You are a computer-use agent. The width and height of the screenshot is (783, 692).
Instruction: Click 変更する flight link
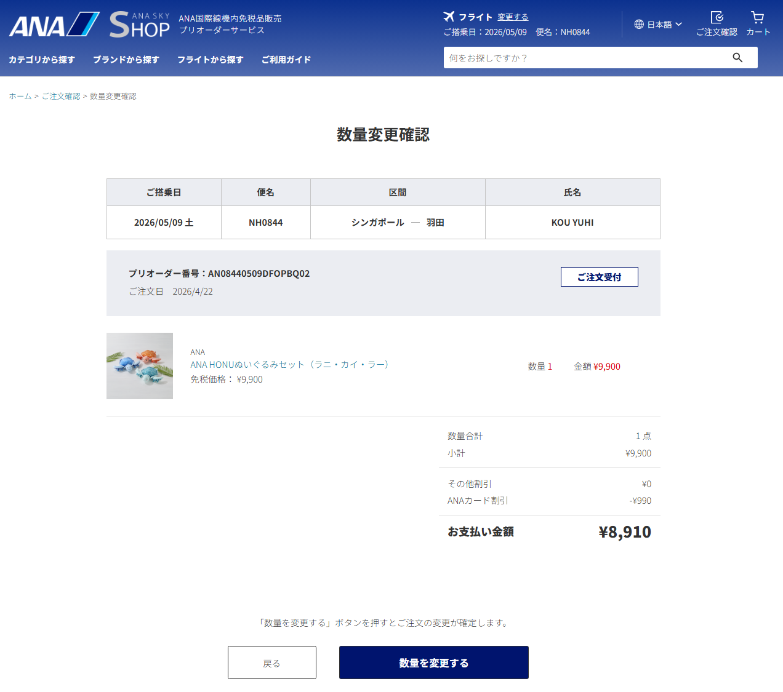[513, 17]
